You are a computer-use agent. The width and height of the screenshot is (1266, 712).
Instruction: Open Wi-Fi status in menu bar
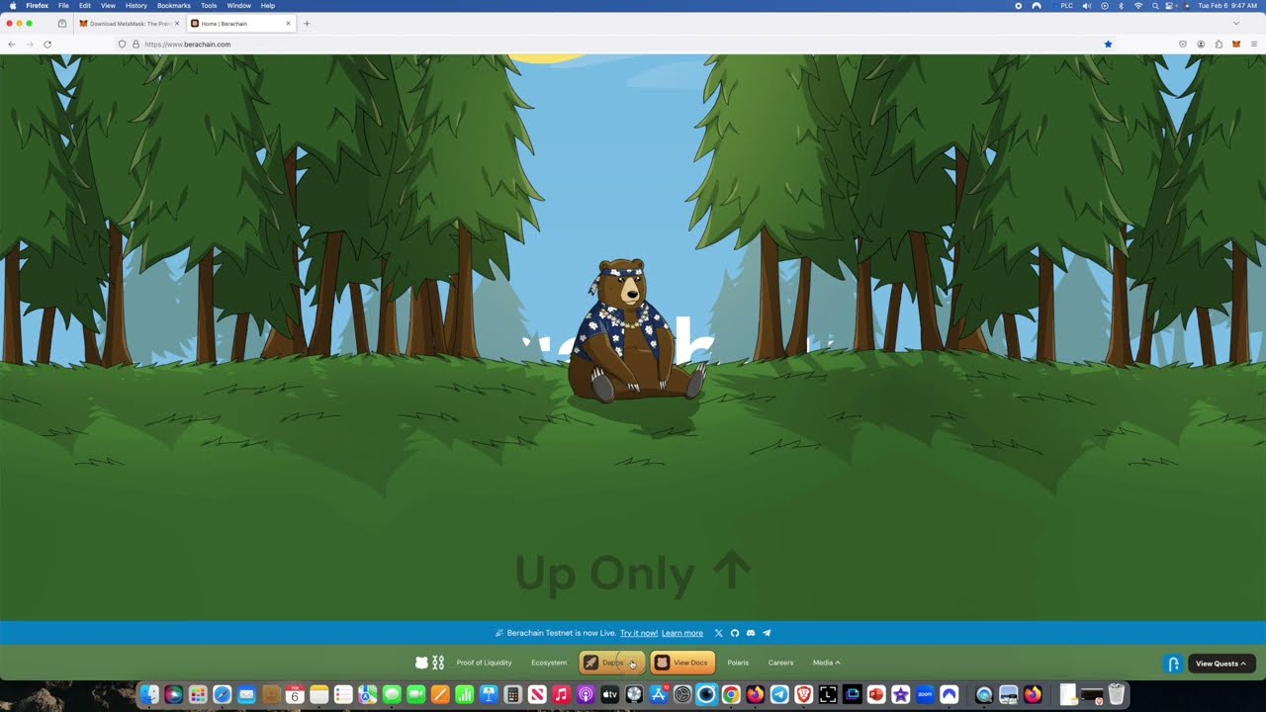1138,6
